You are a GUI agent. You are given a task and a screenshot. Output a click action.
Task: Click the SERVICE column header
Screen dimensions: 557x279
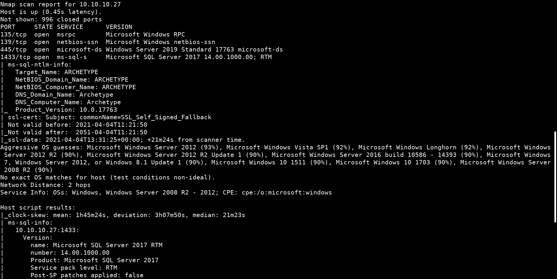(70, 27)
